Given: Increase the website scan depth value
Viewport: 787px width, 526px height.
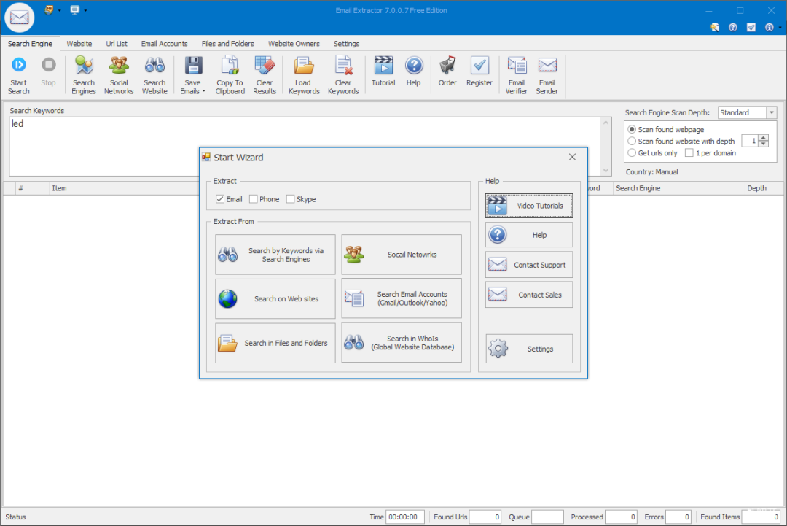Looking at the screenshot, I should [764, 138].
